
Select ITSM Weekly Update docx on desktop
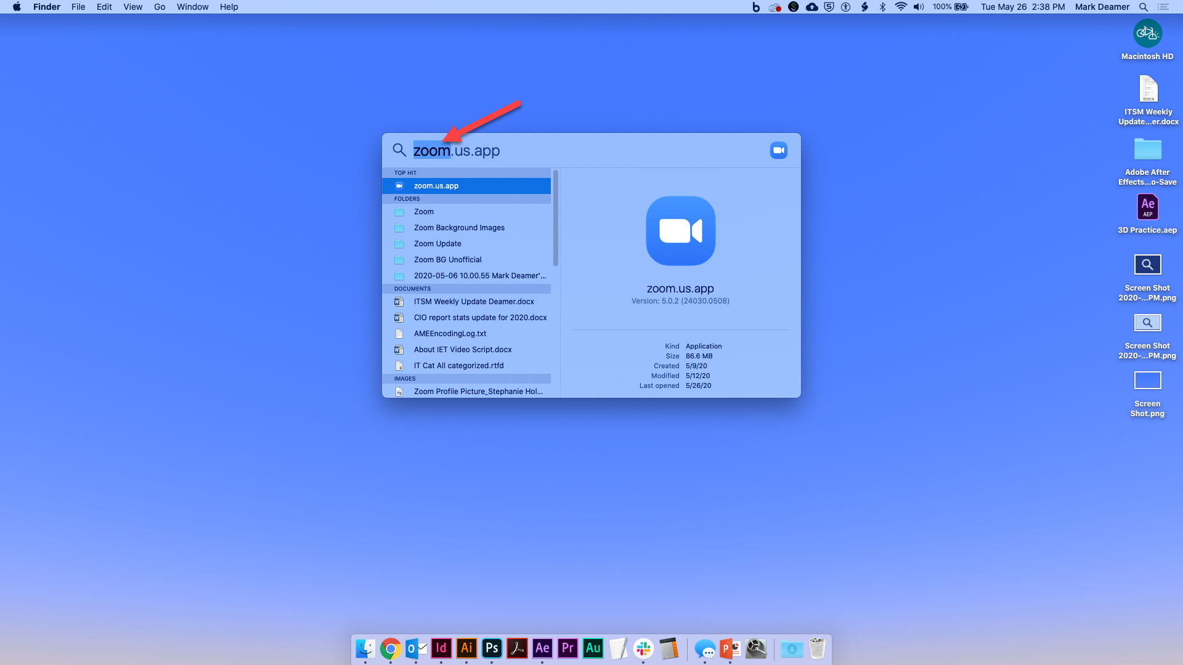coord(1148,100)
